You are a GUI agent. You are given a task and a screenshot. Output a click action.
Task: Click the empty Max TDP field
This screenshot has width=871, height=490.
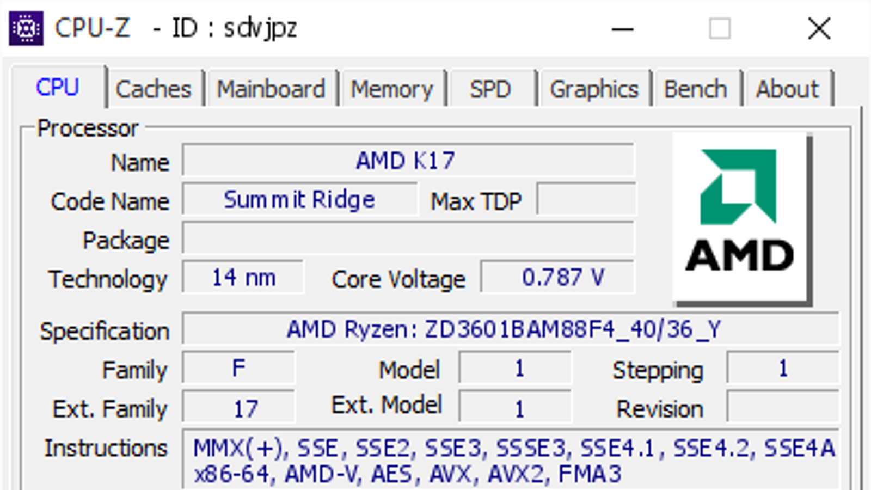(x=586, y=200)
